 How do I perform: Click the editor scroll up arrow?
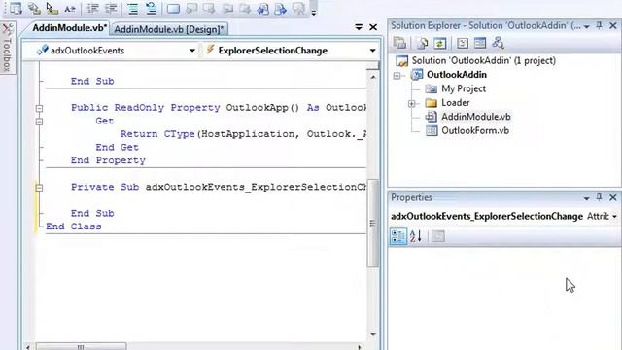click(373, 77)
